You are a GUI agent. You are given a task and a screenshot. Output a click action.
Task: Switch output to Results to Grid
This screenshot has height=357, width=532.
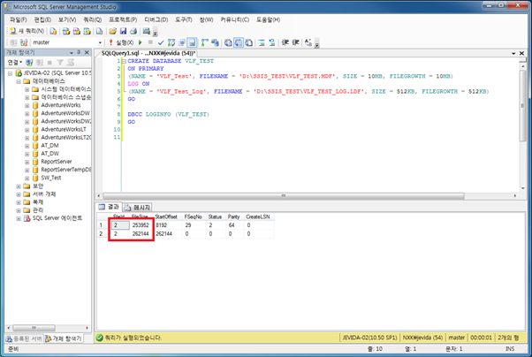coord(239,42)
